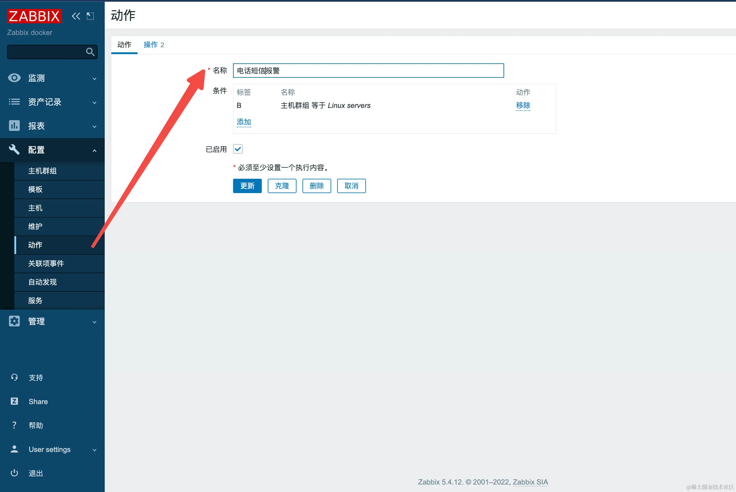Click the ZABBIX logo
This screenshot has width=736, height=492.
pyautogui.click(x=34, y=16)
